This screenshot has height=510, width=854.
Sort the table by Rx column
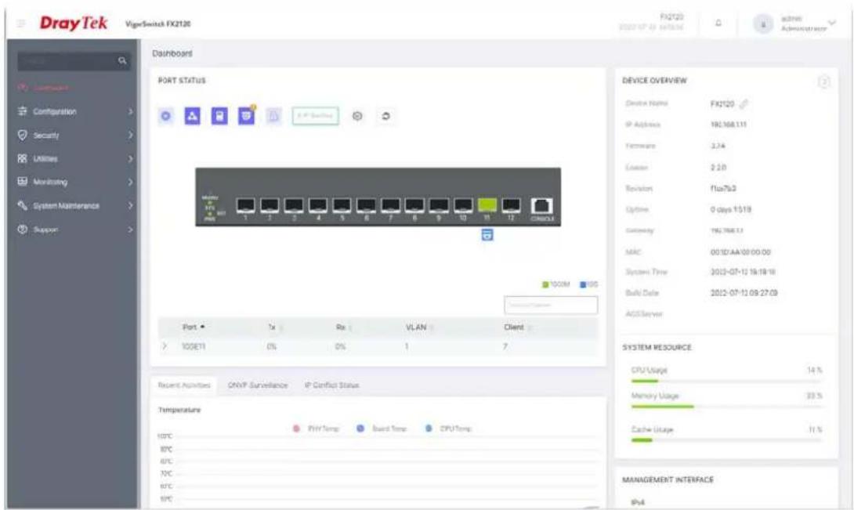pos(343,327)
